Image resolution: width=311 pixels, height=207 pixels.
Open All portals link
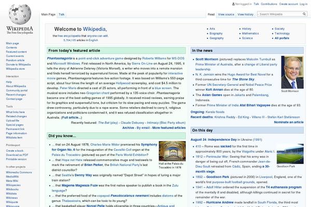[282, 38]
